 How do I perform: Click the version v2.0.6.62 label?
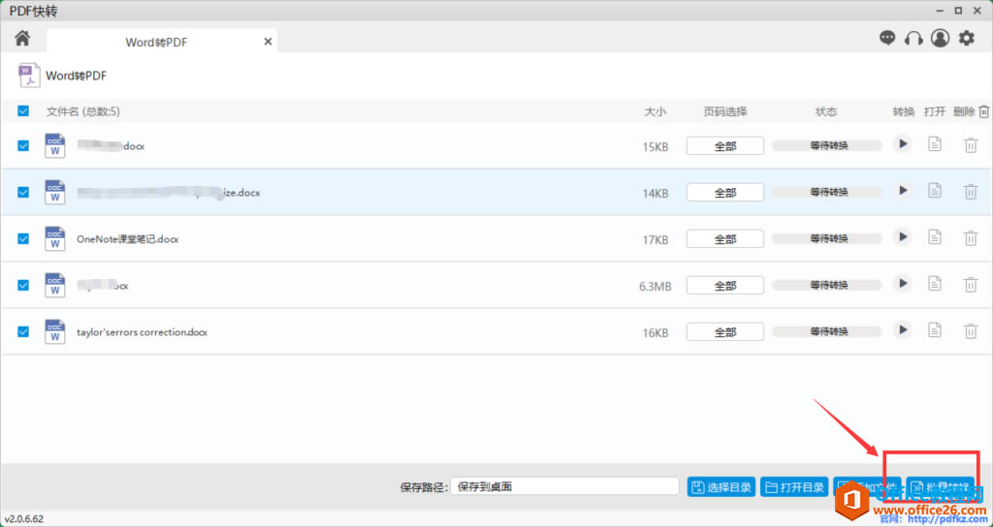(24, 519)
